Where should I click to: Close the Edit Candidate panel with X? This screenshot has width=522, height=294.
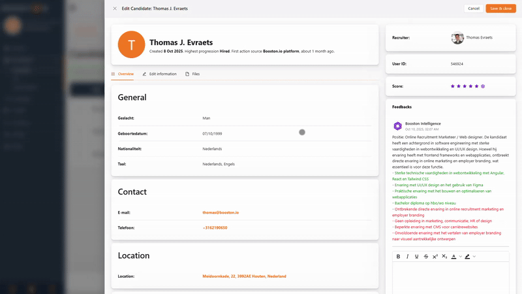coord(115,8)
